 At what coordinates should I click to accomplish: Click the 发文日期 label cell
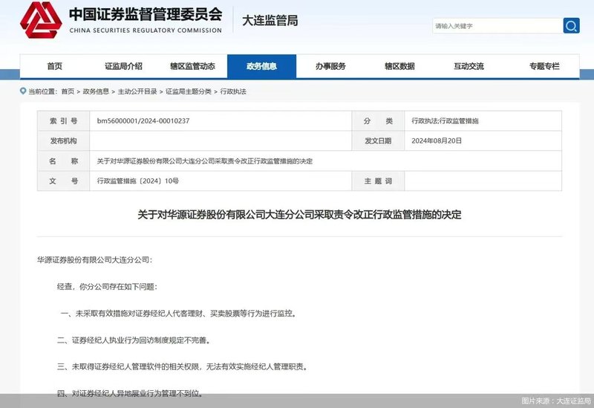click(x=378, y=140)
